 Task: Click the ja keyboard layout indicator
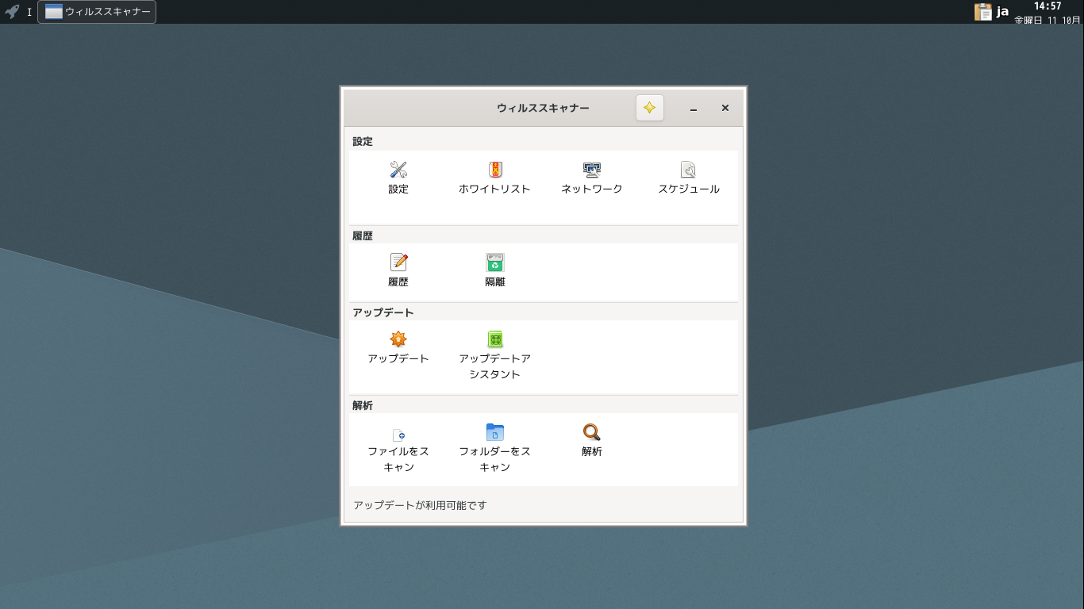point(1001,11)
